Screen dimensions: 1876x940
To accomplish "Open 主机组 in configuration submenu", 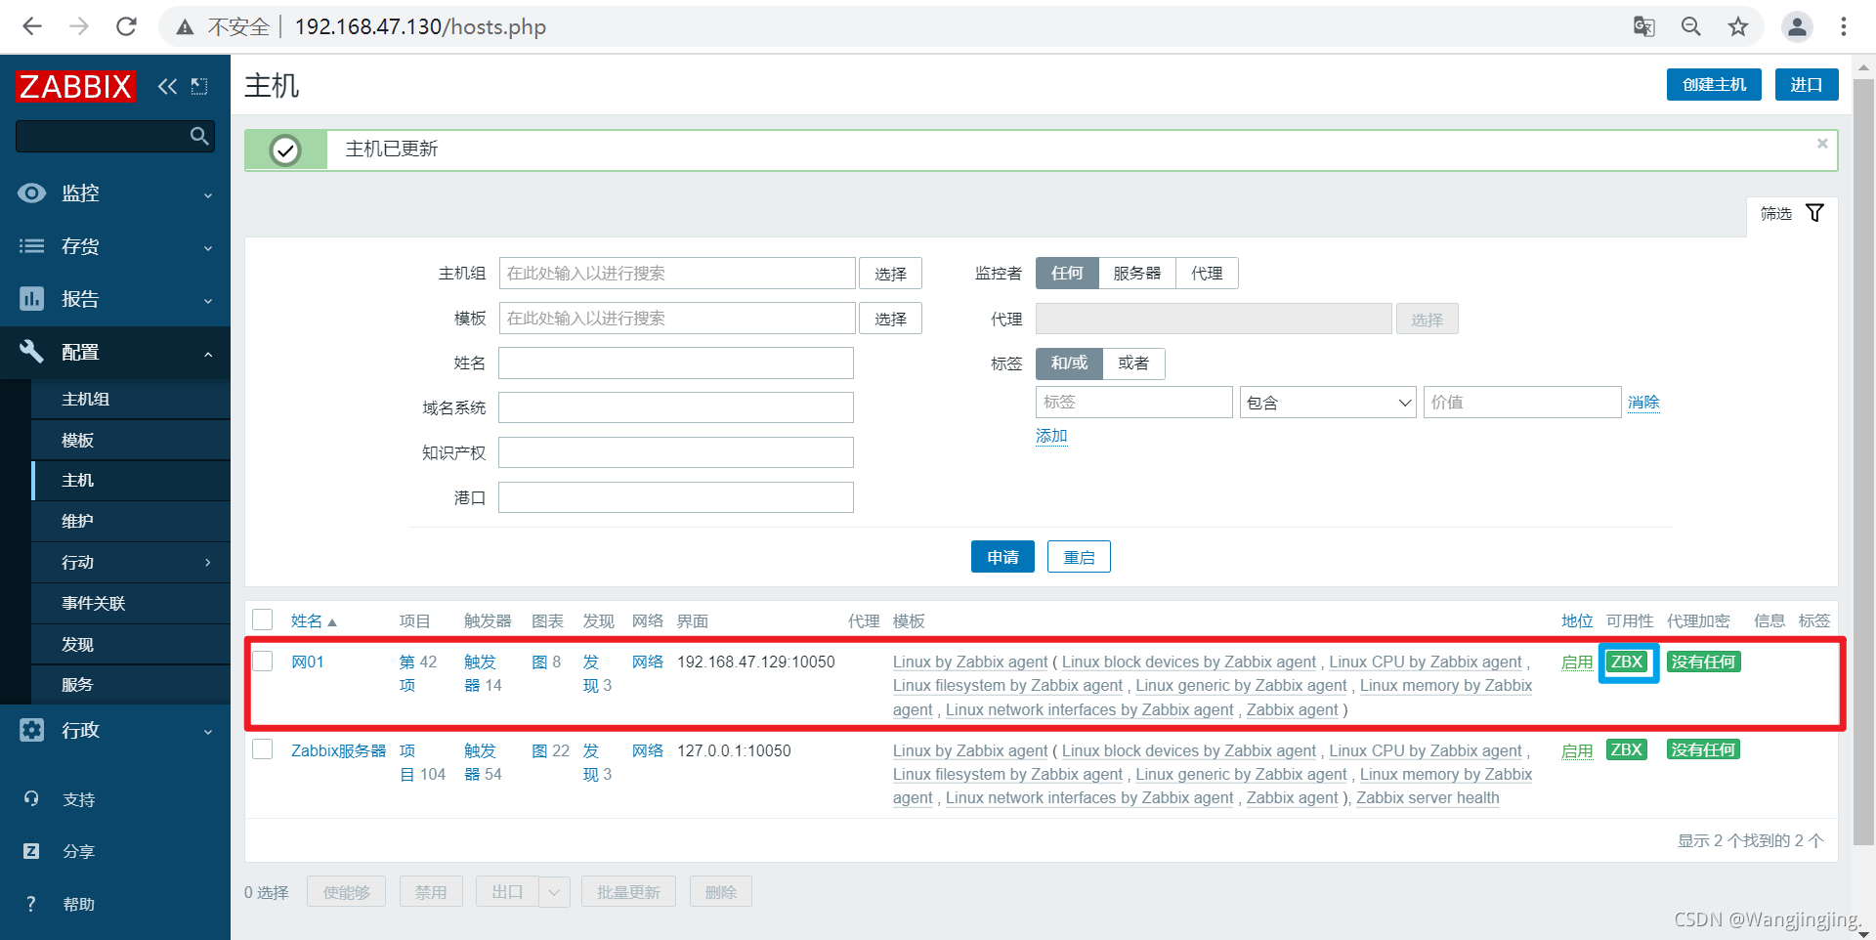I will pyautogui.click(x=131, y=399).
